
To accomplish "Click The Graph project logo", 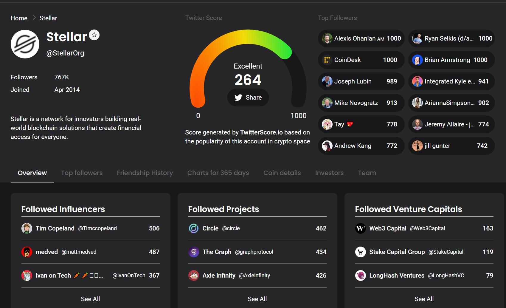I will (x=194, y=252).
